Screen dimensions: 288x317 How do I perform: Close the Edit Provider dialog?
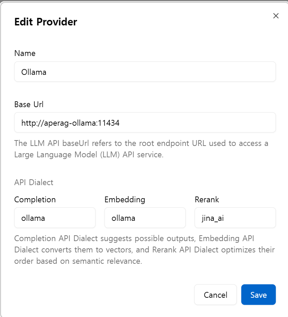276,16
